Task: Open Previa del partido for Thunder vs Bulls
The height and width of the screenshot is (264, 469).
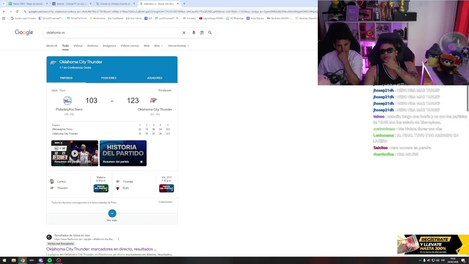Action: click(x=166, y=188)
